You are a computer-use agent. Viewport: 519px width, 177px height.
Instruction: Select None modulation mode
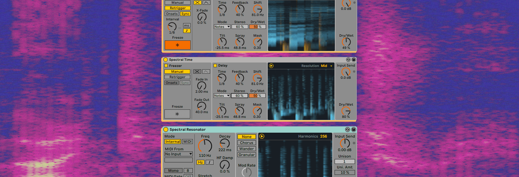tap(247, 137)
